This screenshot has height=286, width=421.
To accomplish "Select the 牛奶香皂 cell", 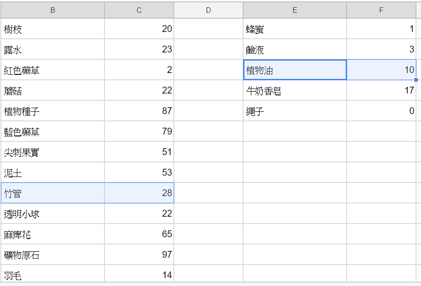I will click(295, 90).
